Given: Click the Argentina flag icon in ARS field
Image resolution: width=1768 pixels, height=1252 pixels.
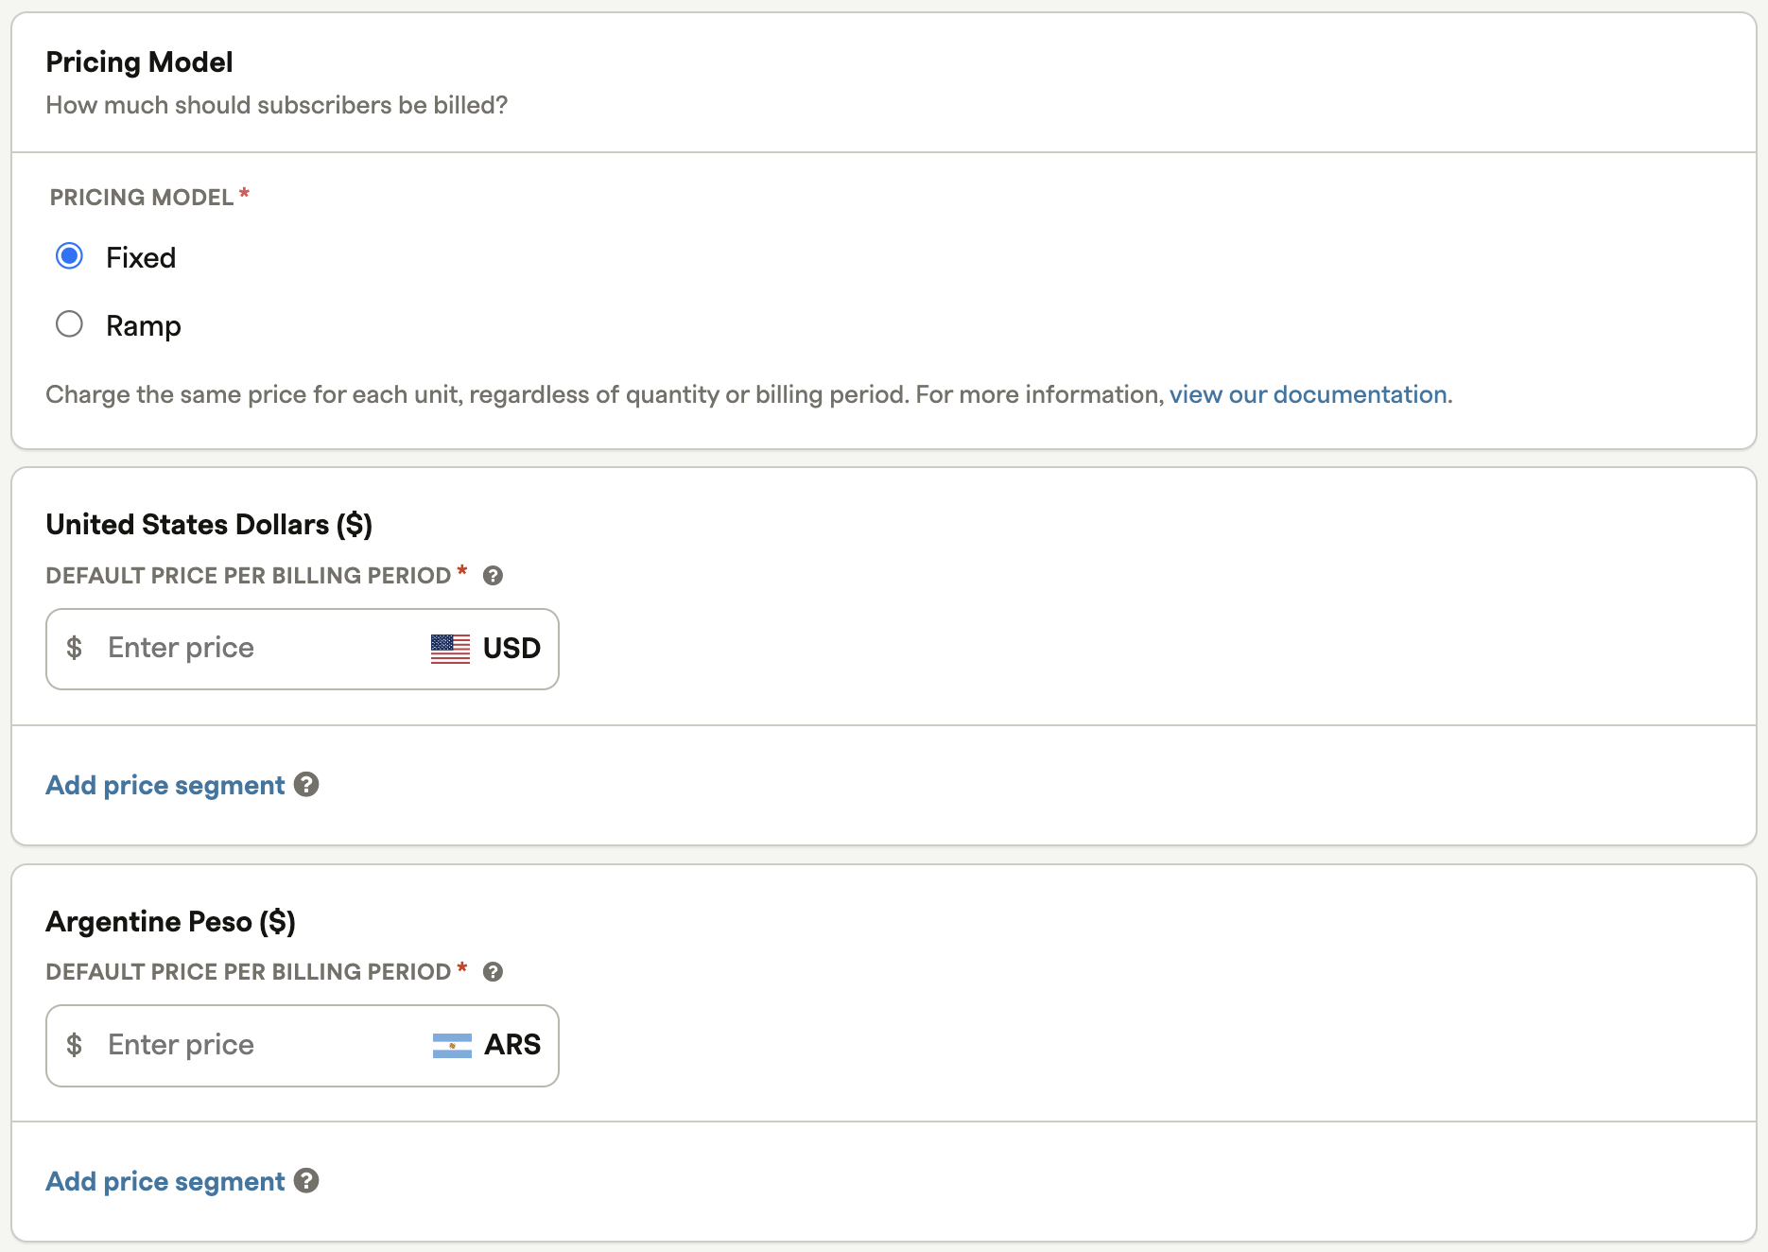Looking at the screenshot, I should (452, 1045).
